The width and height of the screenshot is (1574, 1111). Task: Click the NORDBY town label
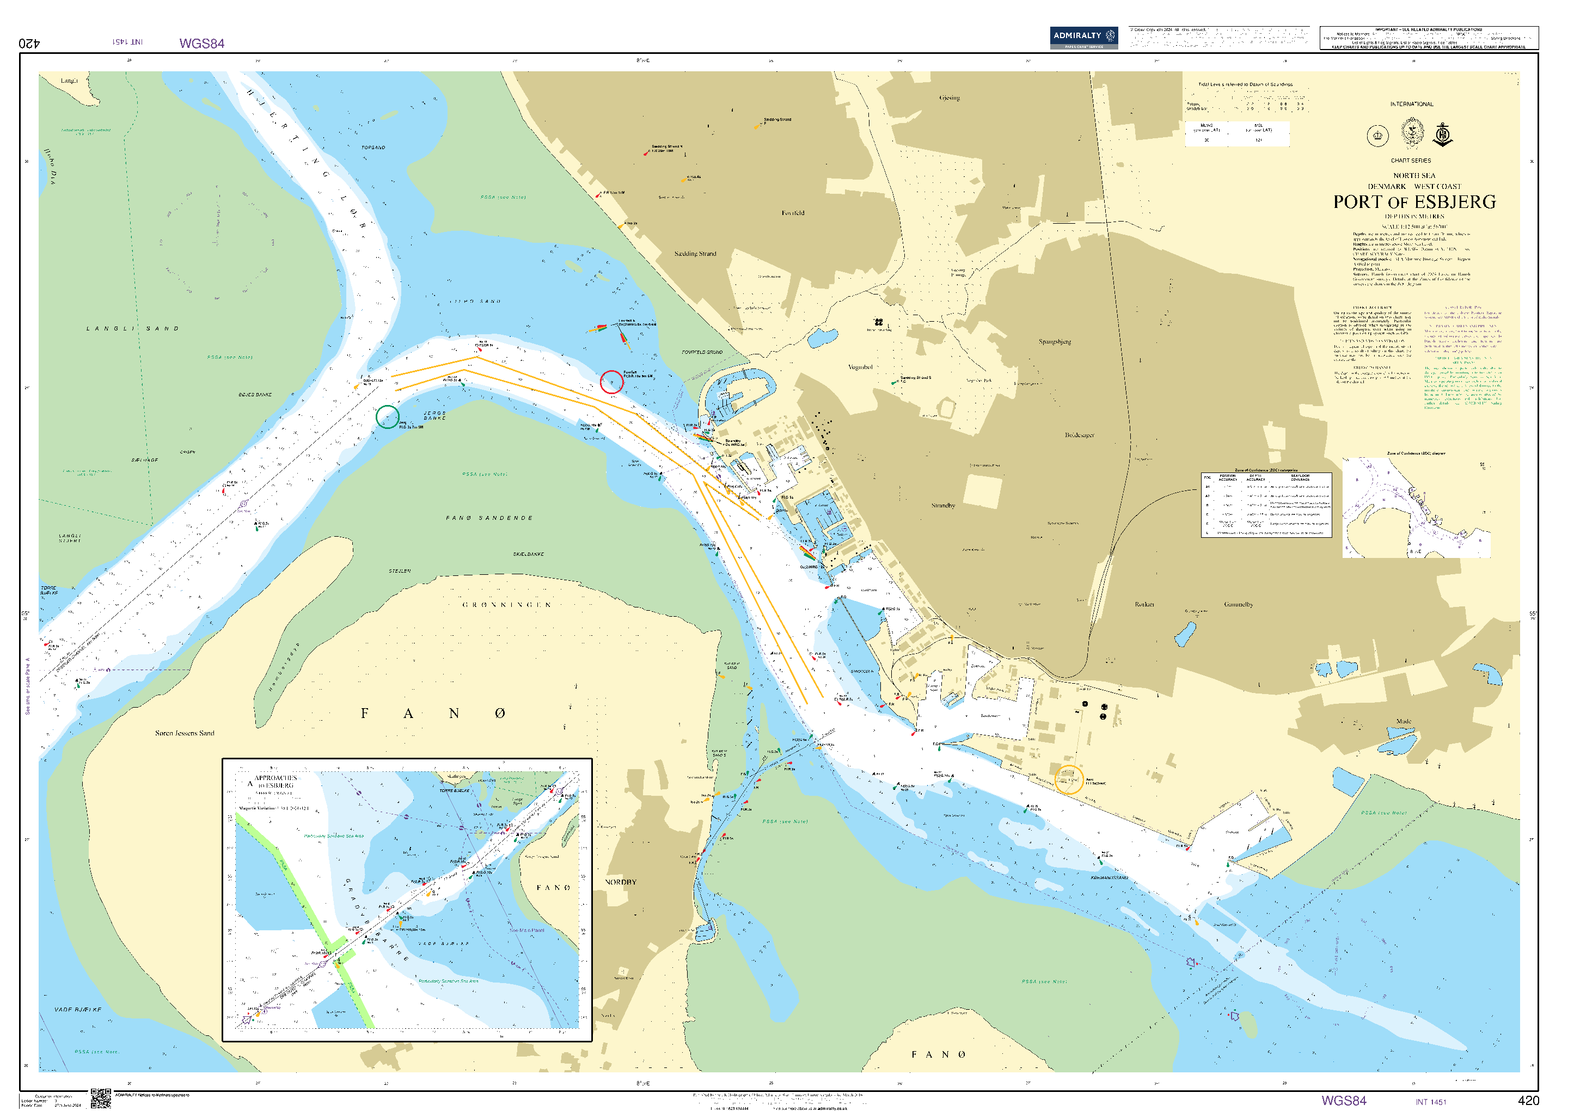(x=621, y=882)
